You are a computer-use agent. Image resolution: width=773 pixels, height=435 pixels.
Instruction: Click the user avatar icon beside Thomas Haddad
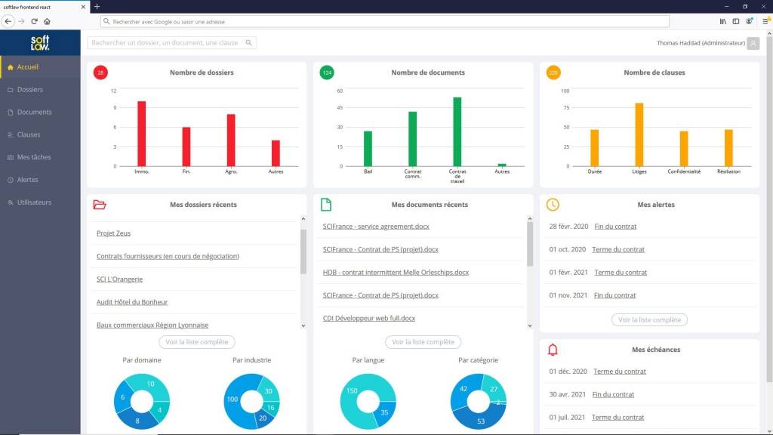click(753, 43)
